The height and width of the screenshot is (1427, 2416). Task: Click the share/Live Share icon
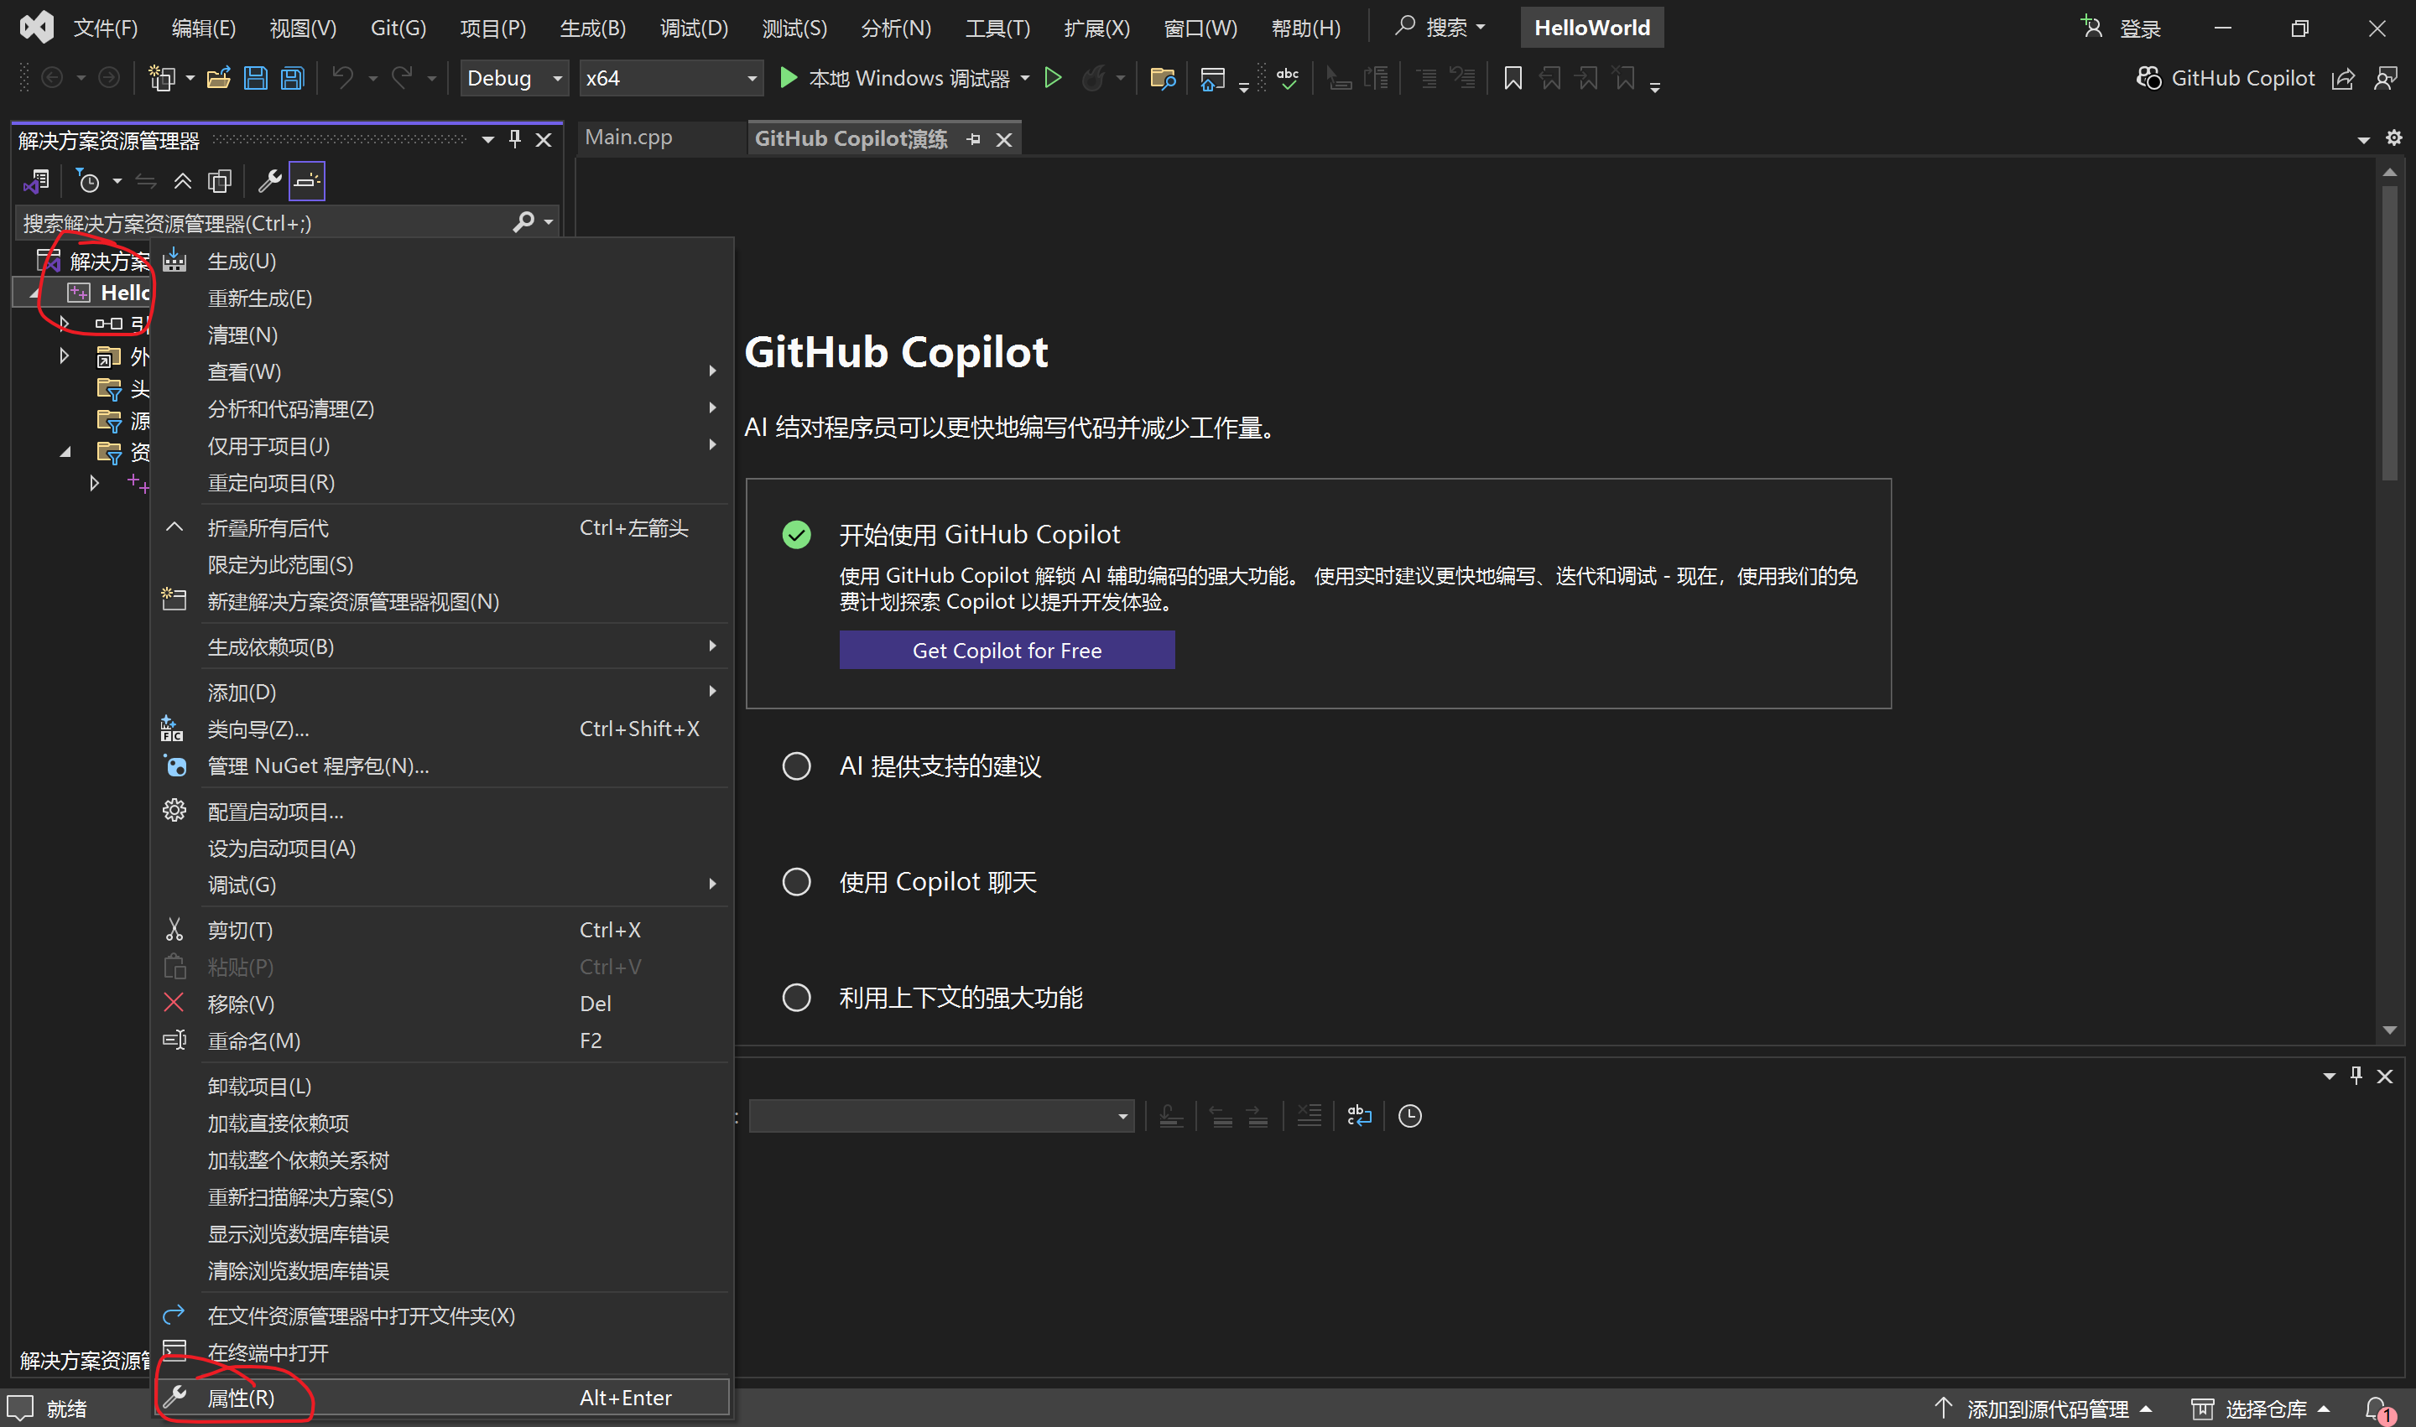(2344, 79)
